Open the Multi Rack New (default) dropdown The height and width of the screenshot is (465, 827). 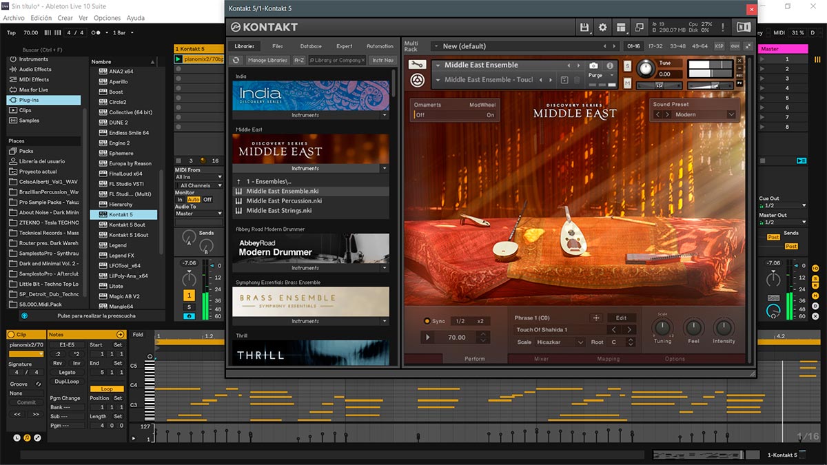tap(526, 46)
